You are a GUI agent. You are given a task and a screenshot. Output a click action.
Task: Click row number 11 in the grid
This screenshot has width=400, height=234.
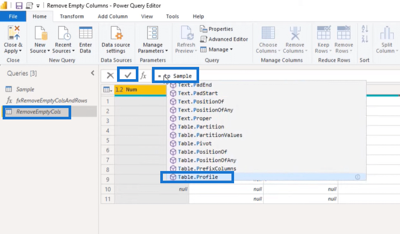pyautogui.click(x=108, y=199)
